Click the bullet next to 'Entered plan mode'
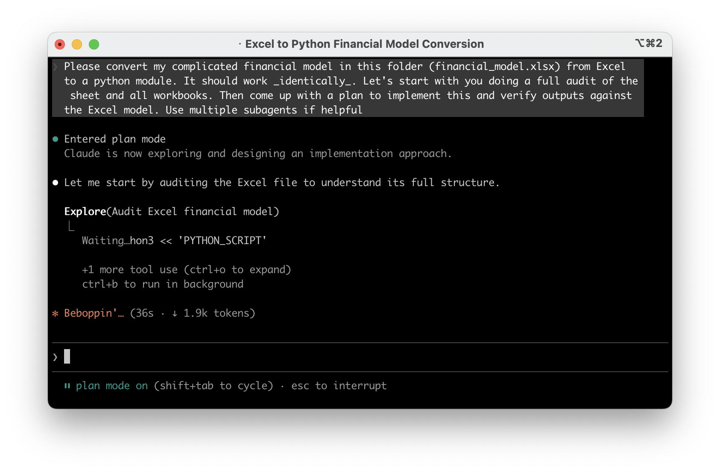 (55, 138)
